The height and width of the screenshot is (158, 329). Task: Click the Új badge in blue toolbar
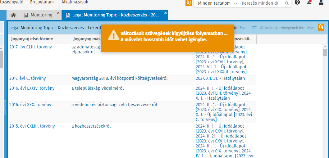tap(321, 27)
